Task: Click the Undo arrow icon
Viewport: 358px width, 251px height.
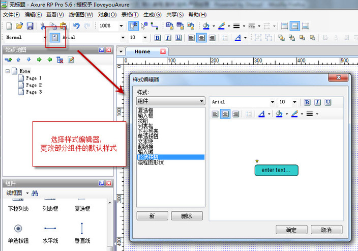Action: click(x=76, y=25)
